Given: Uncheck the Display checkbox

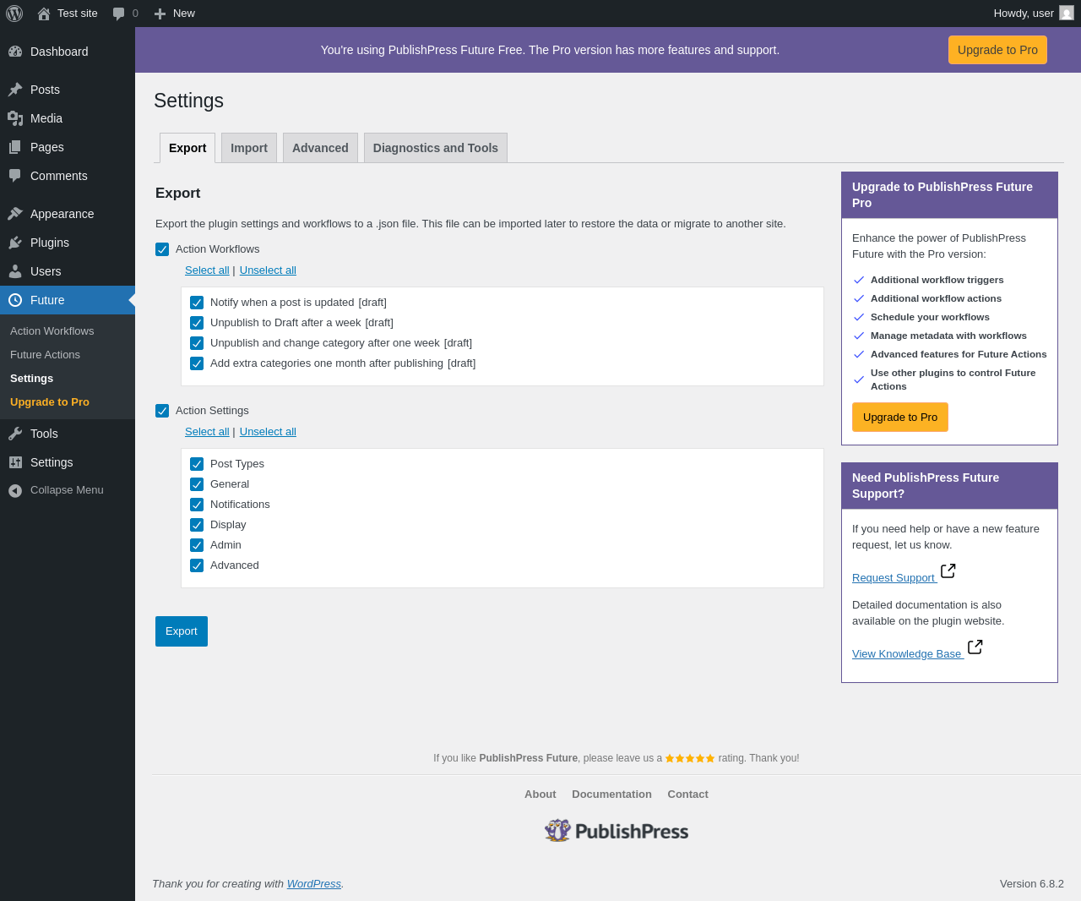Looking at the screenshot, I should point(197,525).
